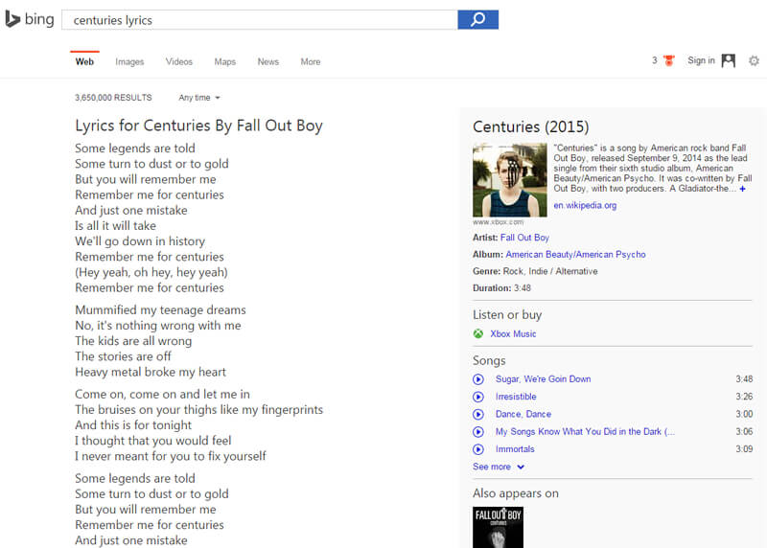Open Sugar, We're Goin Down song link
This screenshot has width=767, height=548.
[543, 379]
